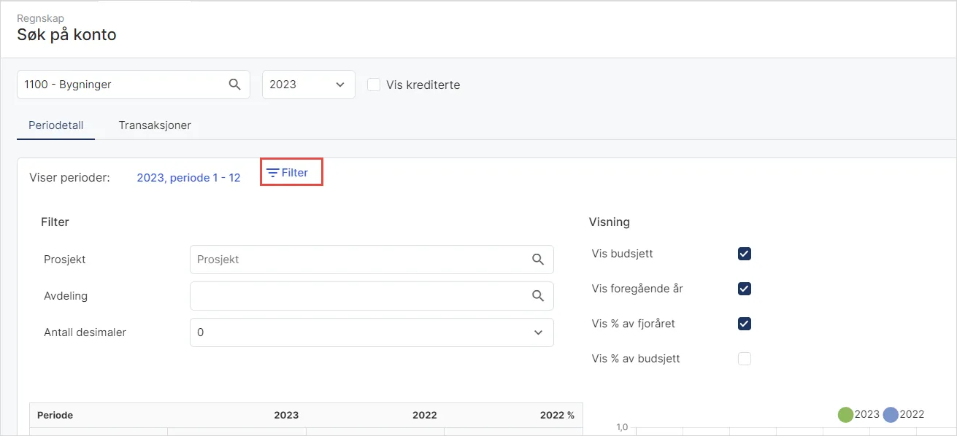
Task: Click the Prosjekt search magnifier icon
Action: [x=538, y=260]
